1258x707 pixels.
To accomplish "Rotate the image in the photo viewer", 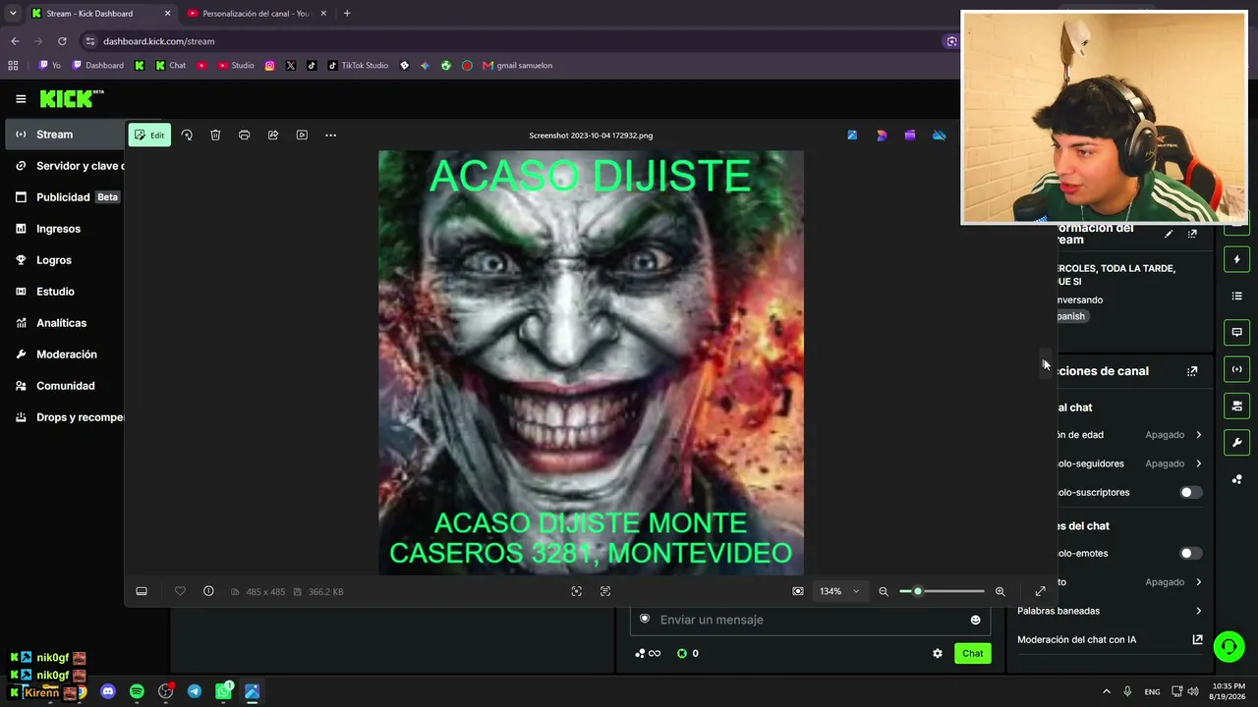I will coord(187,135).
